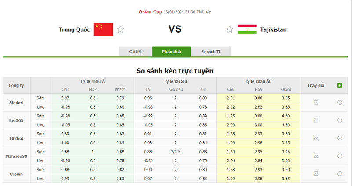Open odds change chart for Mansion88

315,156
